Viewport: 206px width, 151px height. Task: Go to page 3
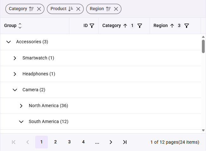69,142
